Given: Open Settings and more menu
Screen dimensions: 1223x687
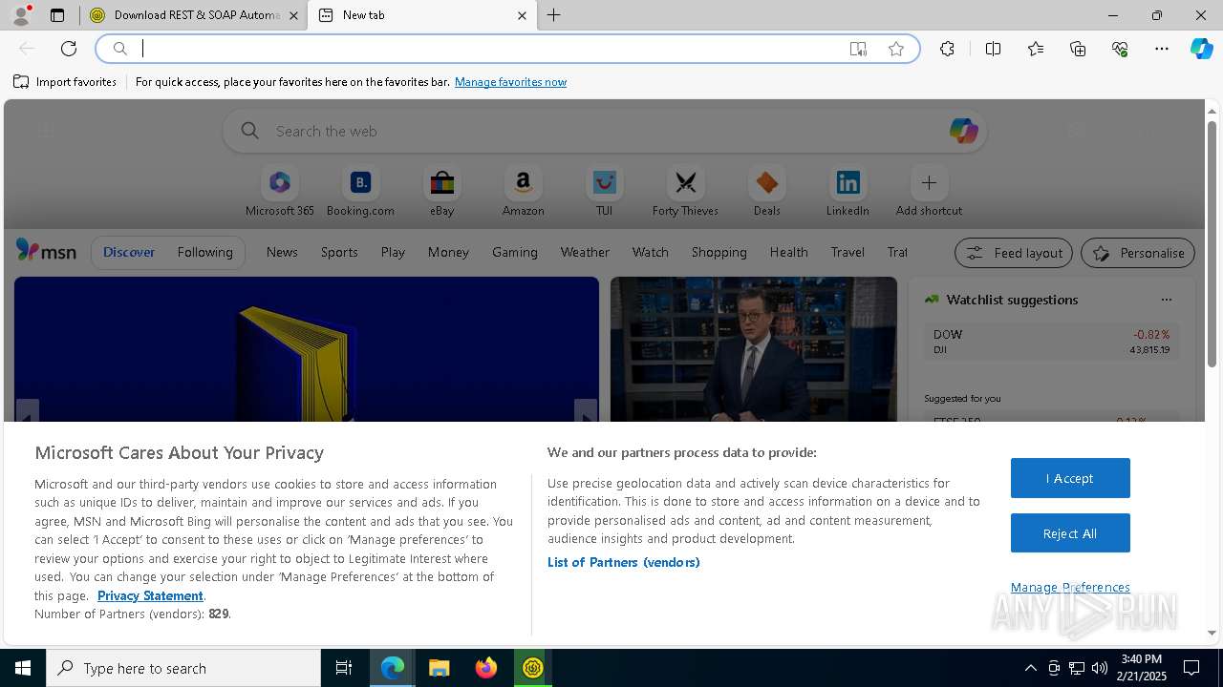Looking at the screenshot, I should click(x=1162, y=49).
